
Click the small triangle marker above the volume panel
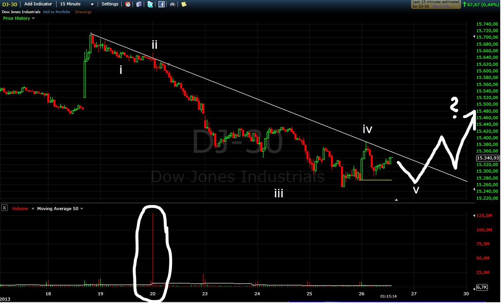tap(396, 200)
